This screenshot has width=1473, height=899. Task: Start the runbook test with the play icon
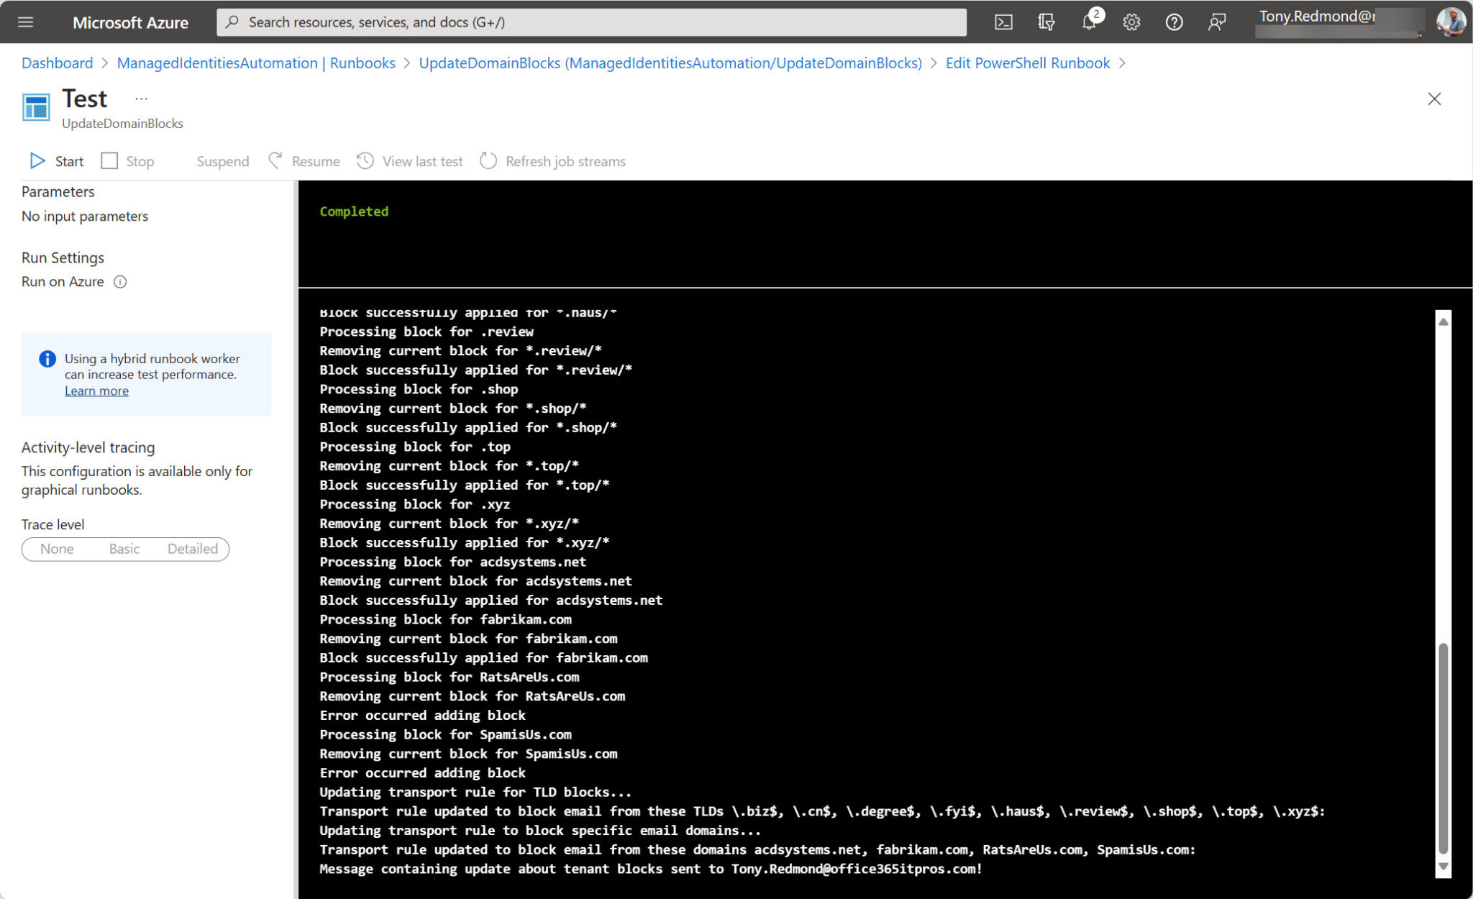click(37, 160)
